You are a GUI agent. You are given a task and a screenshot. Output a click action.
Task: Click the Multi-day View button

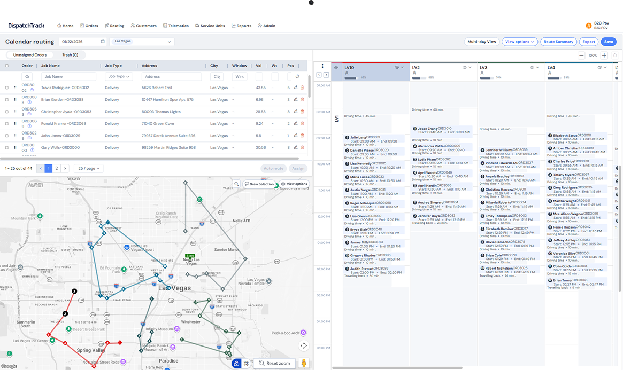481,42
